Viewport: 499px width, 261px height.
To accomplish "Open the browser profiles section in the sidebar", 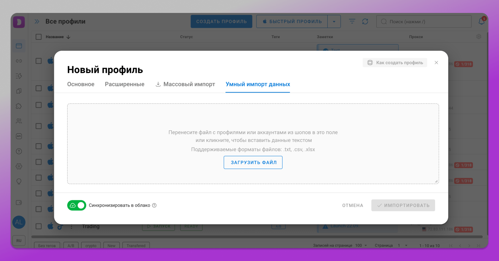I will 19,46.
